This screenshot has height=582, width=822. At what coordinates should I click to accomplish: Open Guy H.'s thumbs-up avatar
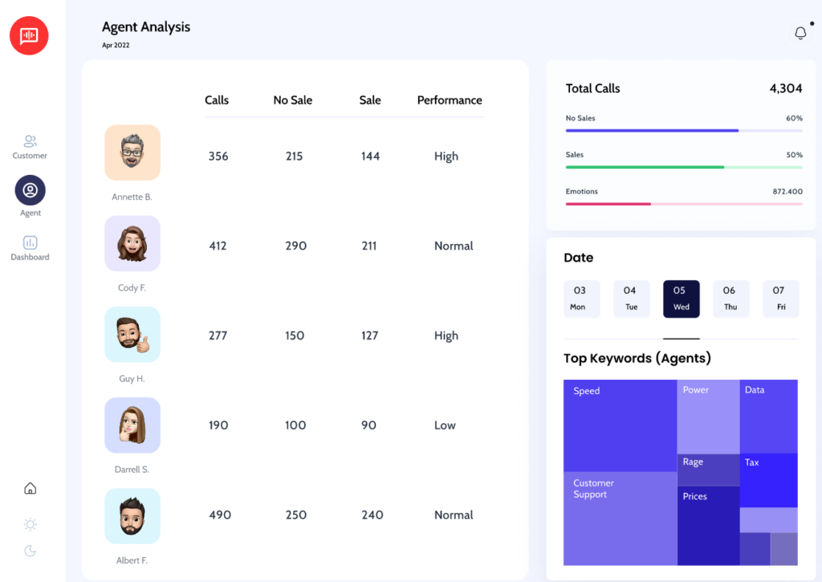click(132, 334)
